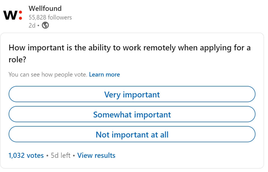Open the Wellfound company name link

45,8
